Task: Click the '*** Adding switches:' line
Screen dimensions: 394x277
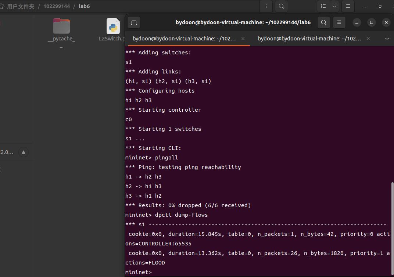Action: point(158,53)
